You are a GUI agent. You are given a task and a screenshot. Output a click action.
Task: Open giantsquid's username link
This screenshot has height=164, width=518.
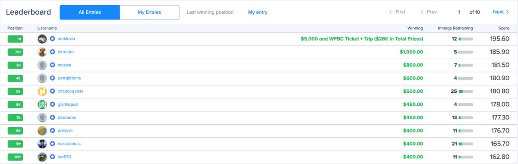68,104
